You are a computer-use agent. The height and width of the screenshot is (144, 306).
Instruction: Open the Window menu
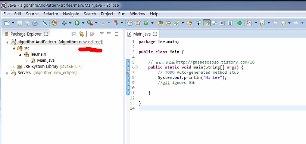coord(138,14)
